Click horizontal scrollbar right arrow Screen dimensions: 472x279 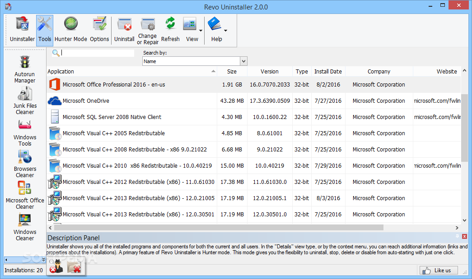[x=457, y=228]
